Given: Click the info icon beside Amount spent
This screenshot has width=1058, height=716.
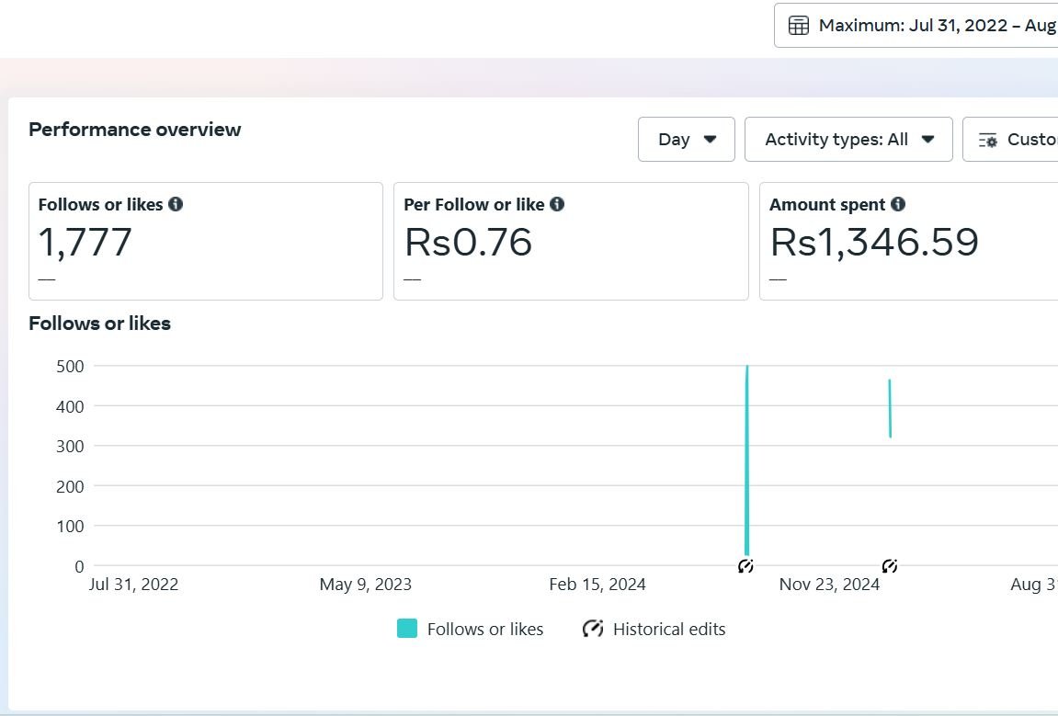Looking at the screenshot, I should coord(898,204).
